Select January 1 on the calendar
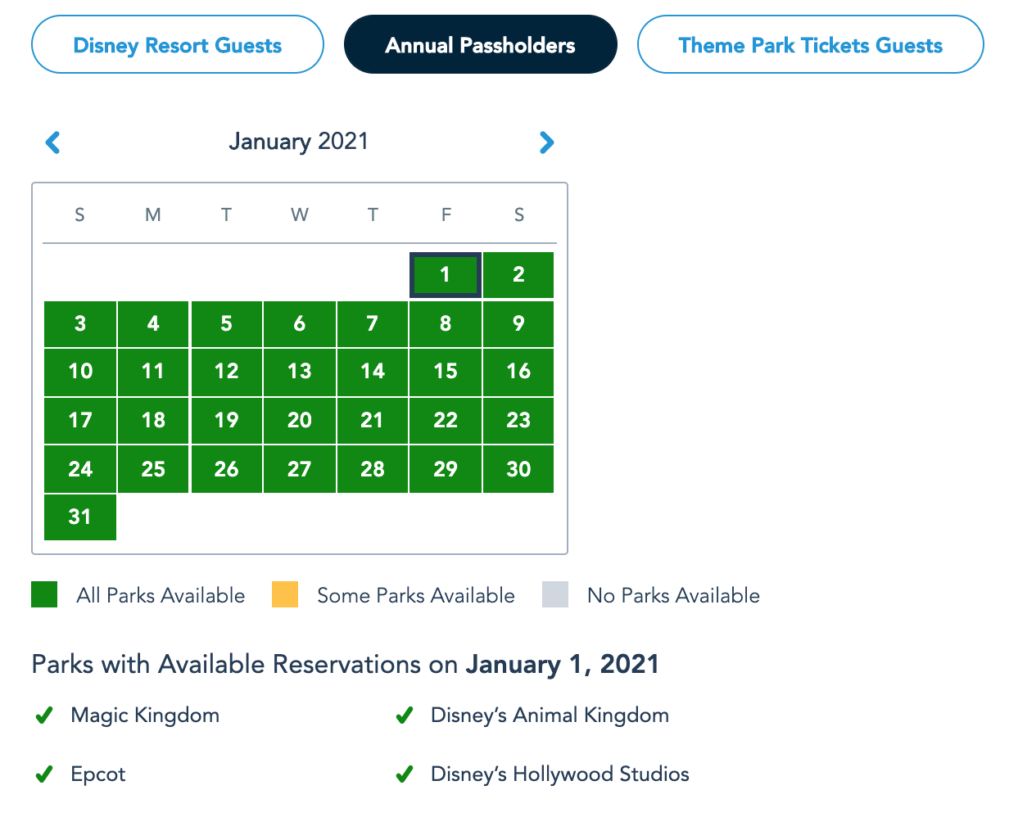The image size is (1009, 817). 445,274
